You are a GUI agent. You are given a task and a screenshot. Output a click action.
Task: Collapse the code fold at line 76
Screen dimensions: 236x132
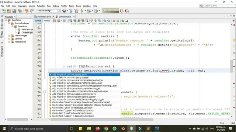pyautogui.click(x=45, y=92)
